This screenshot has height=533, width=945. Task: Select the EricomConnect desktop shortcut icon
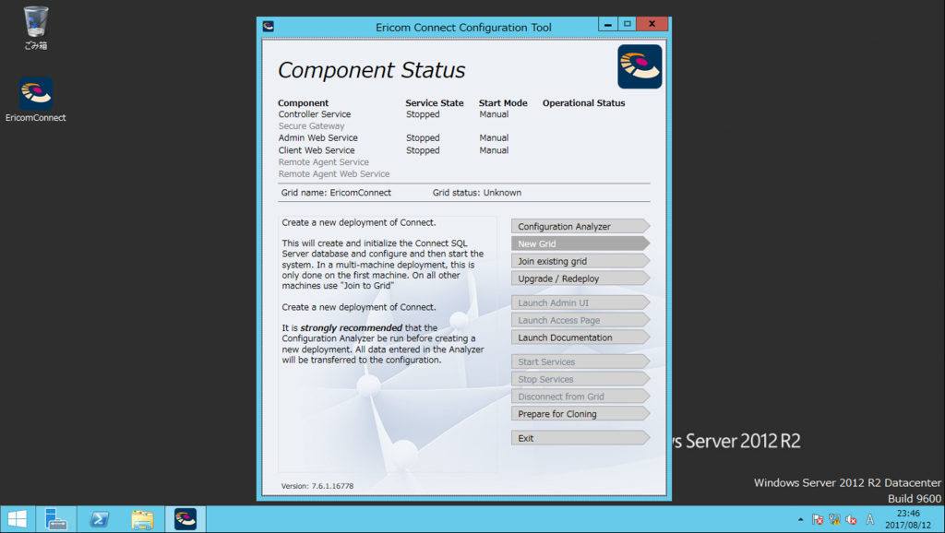(36, 100)
